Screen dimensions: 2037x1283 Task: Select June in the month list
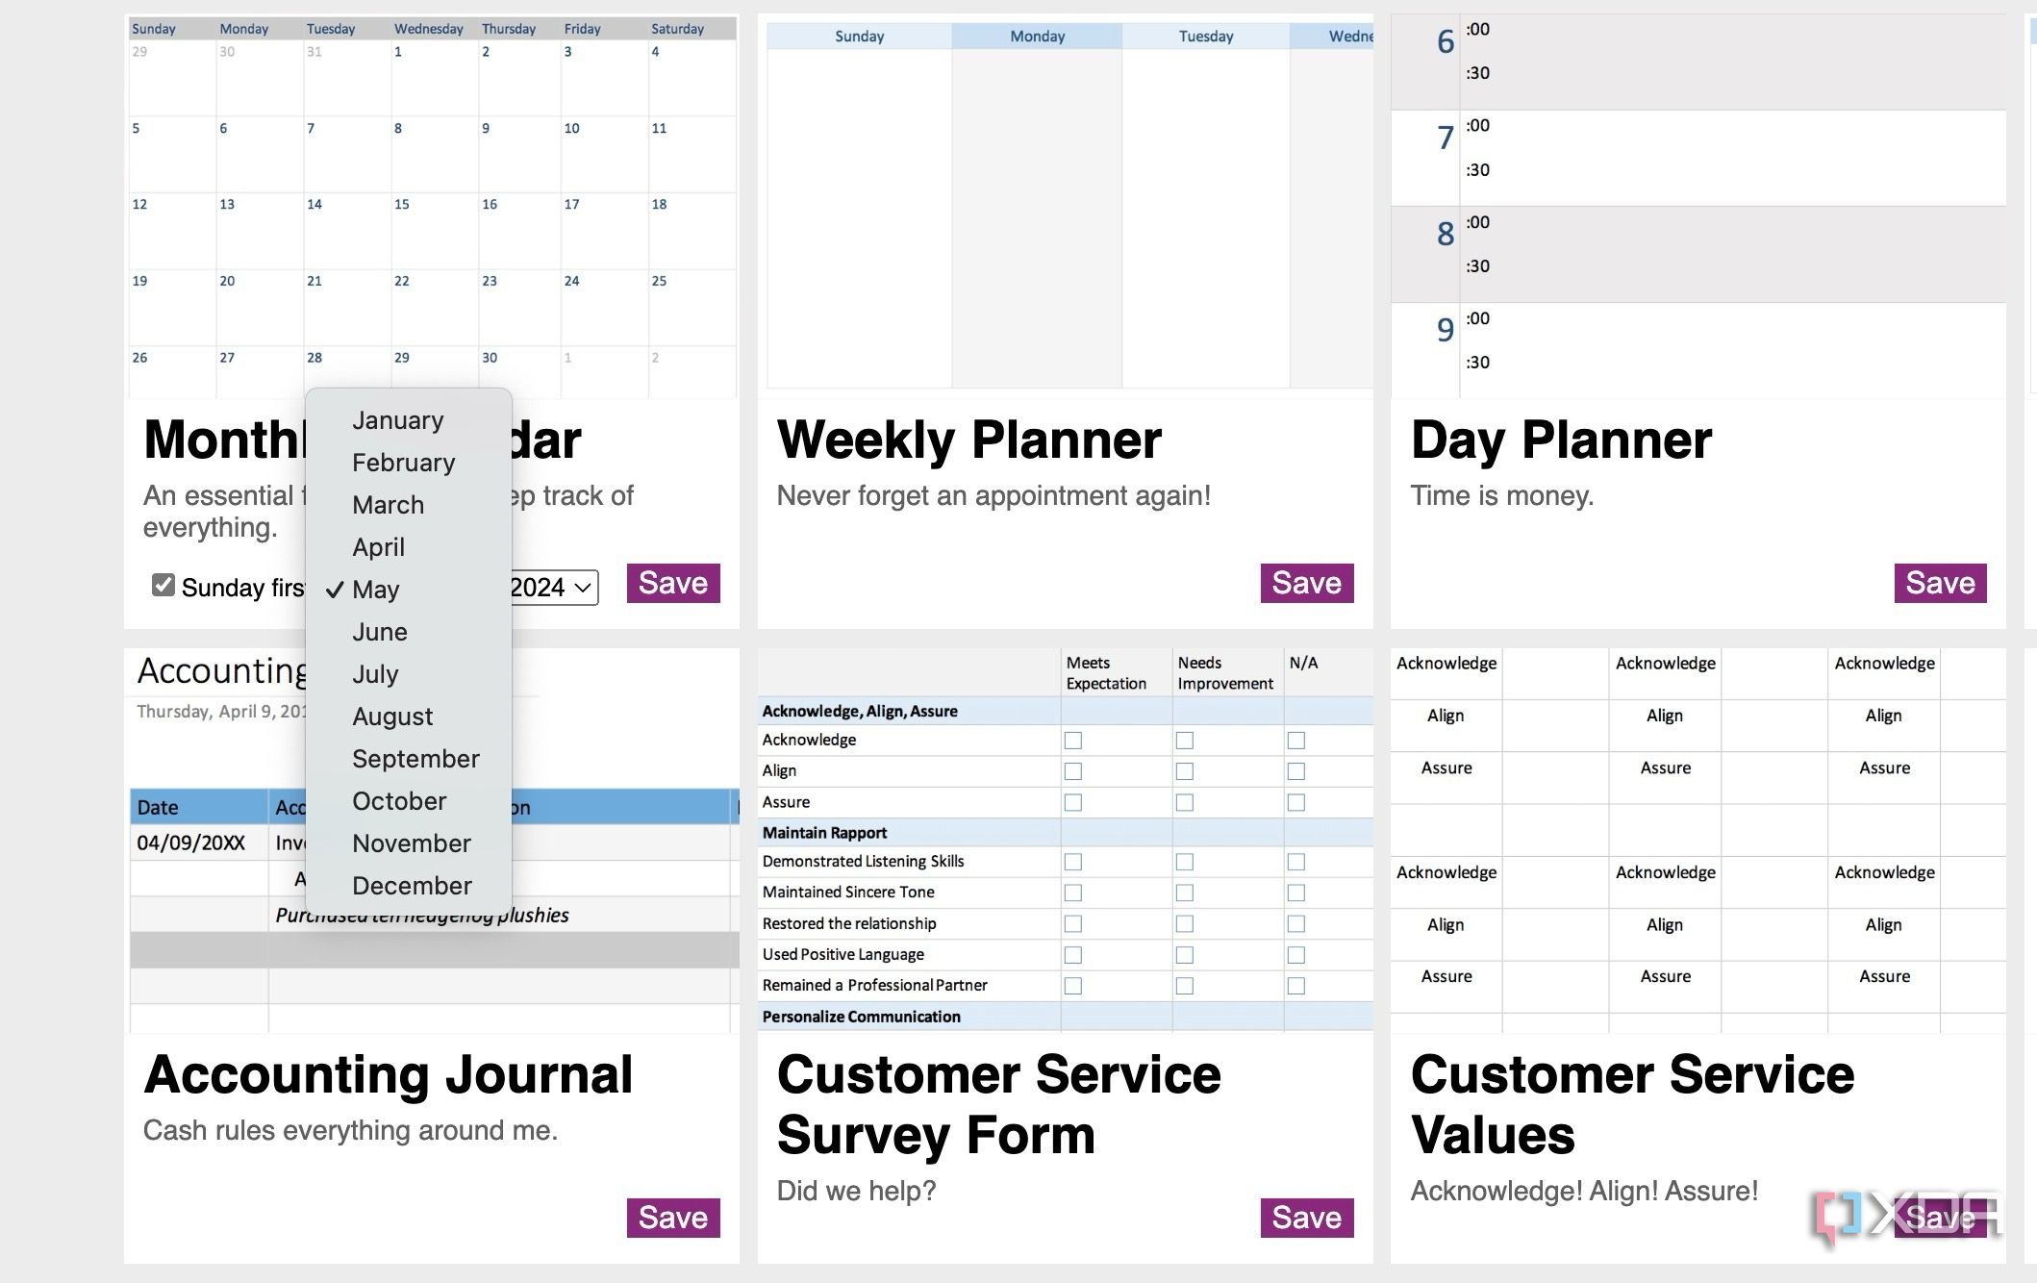pos(379,632)
